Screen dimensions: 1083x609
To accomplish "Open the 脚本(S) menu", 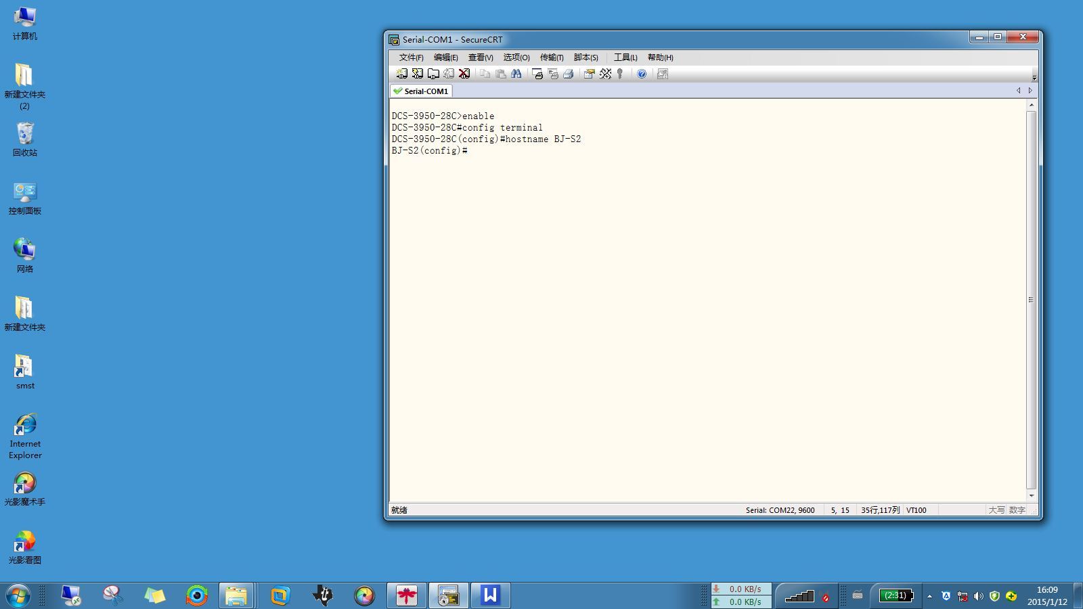I will coord(585,58).
